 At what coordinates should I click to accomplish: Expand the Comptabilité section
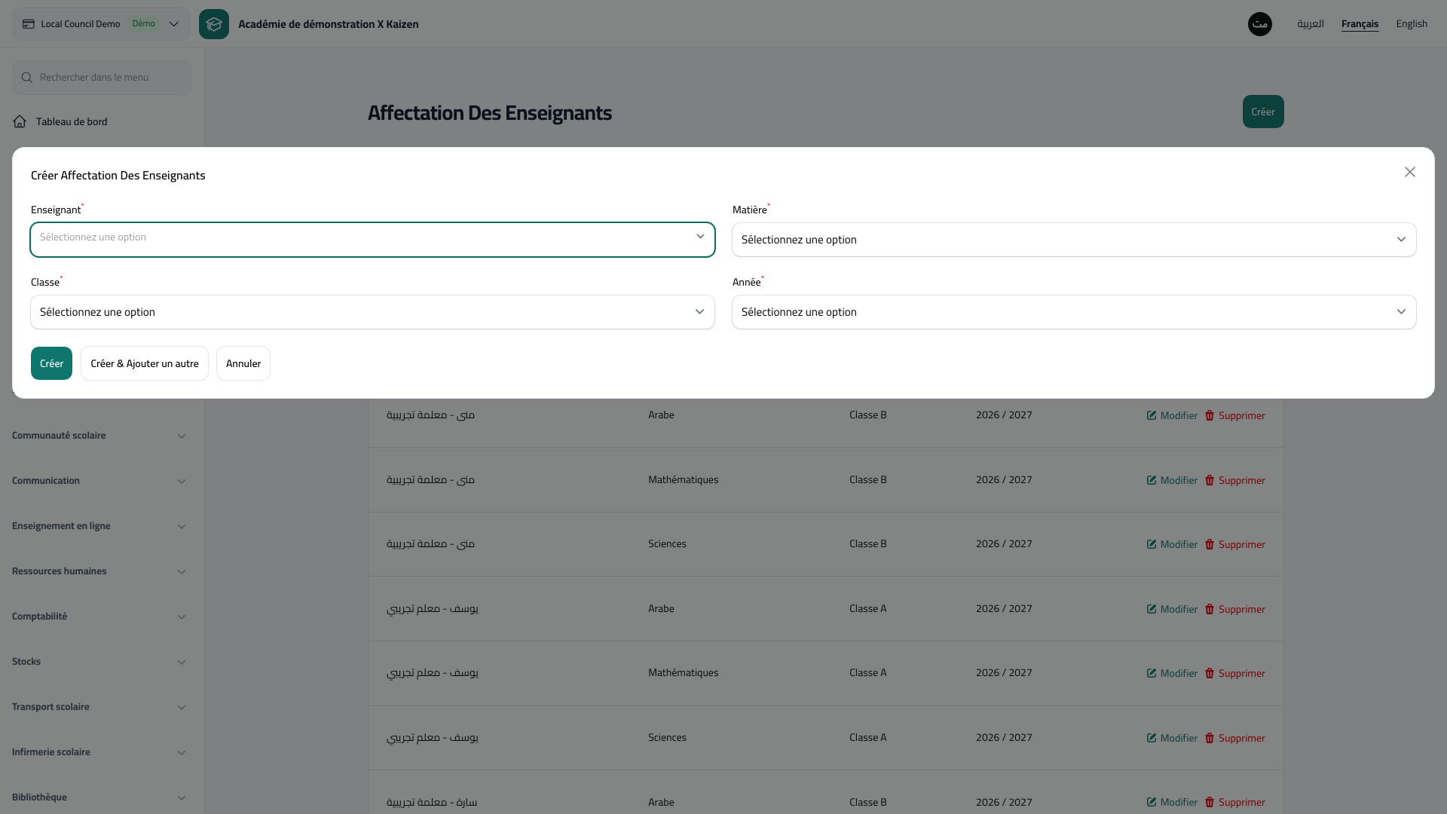(x=99, y=617)
